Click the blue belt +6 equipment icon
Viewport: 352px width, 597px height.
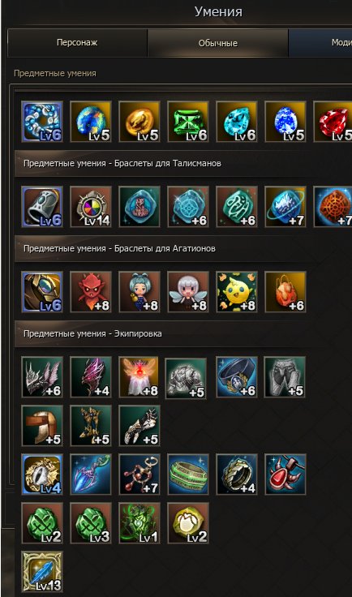237,377
